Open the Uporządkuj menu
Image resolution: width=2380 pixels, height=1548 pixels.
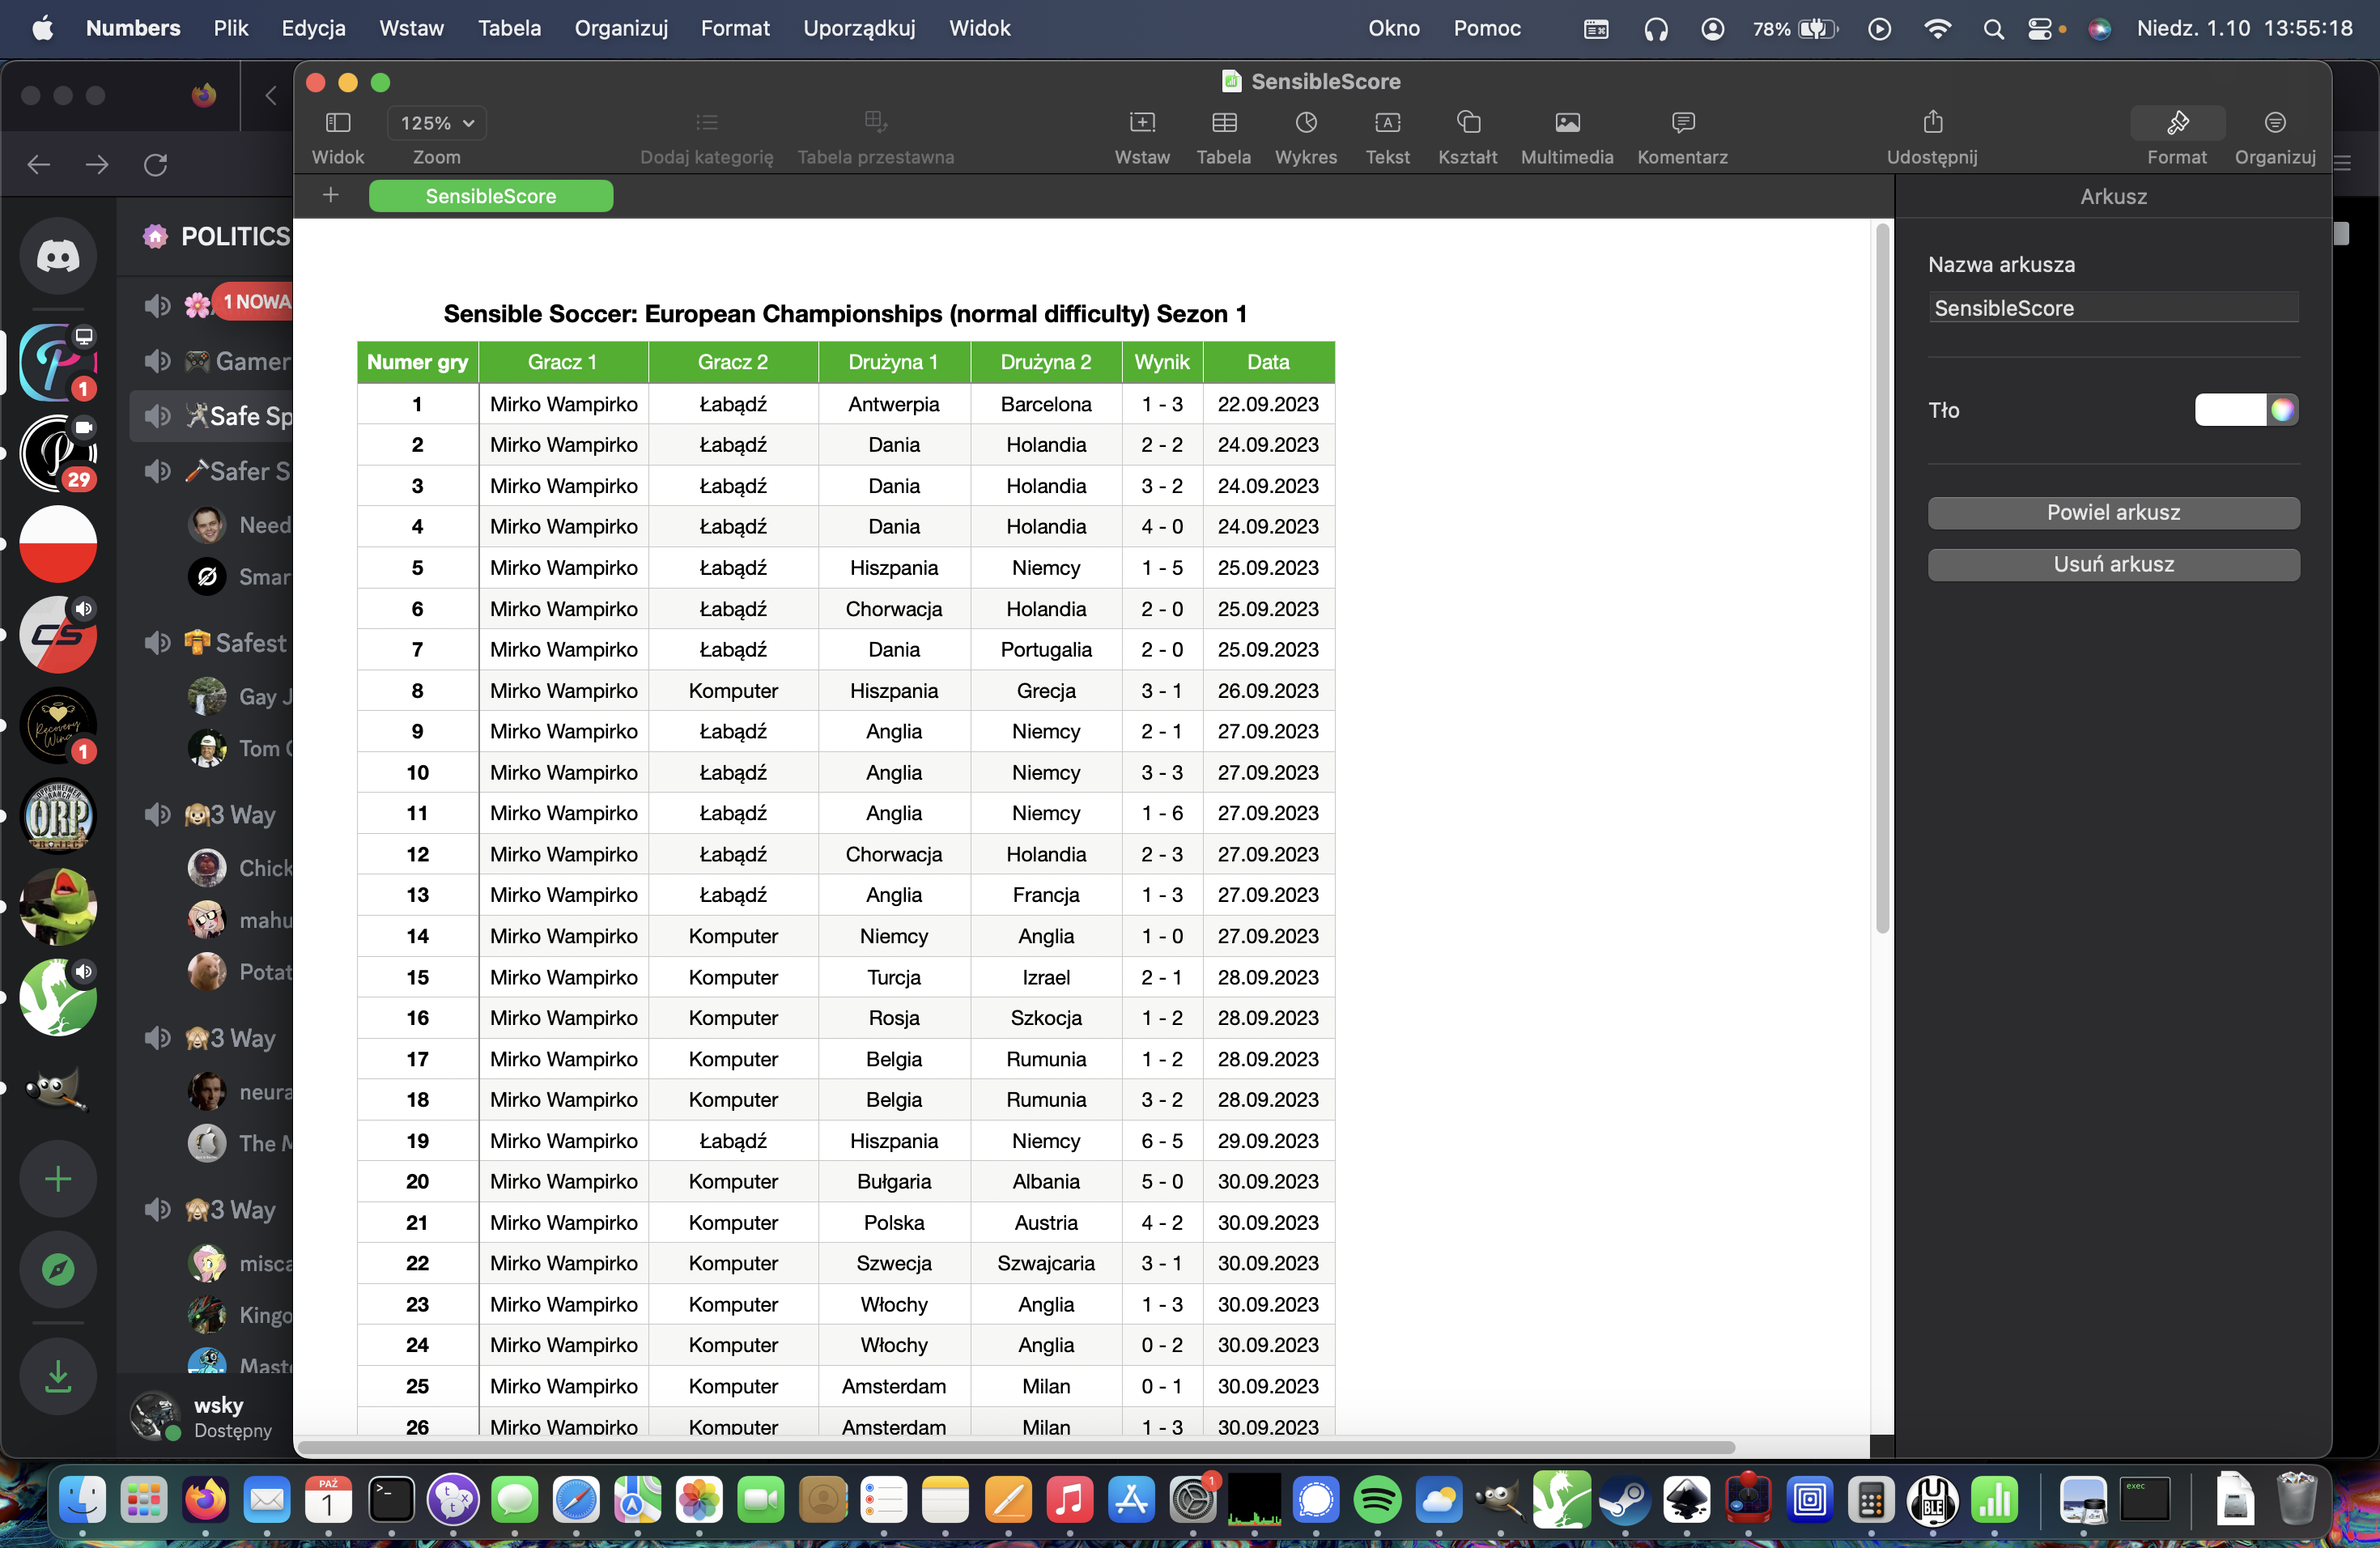point(858,28)
